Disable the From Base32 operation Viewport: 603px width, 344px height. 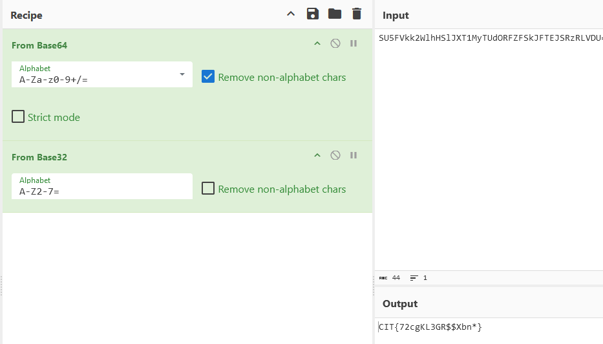pyautogui.click(x=335, y=155)
